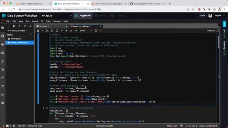
Task: Run the selected cell
Action: 62,31
